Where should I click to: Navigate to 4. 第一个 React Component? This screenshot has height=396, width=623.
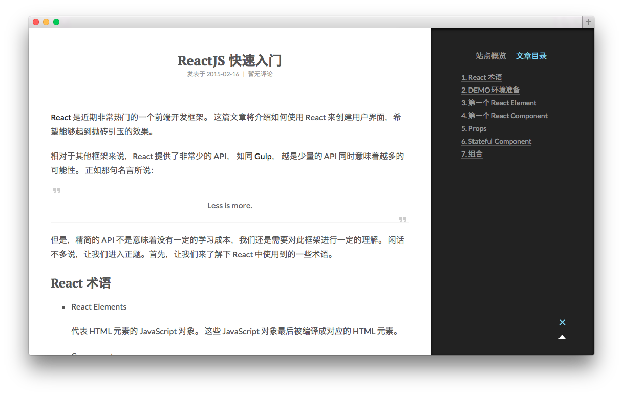click(504, 116)
